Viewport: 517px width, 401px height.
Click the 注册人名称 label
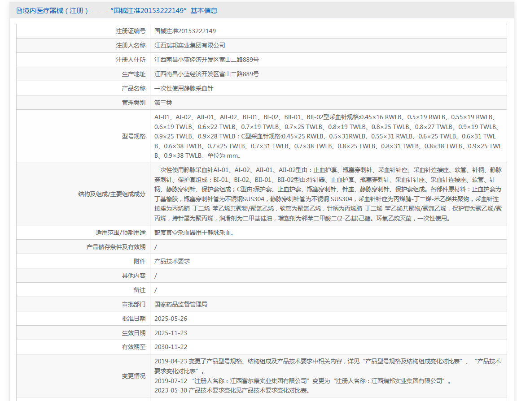pos(131,45)
